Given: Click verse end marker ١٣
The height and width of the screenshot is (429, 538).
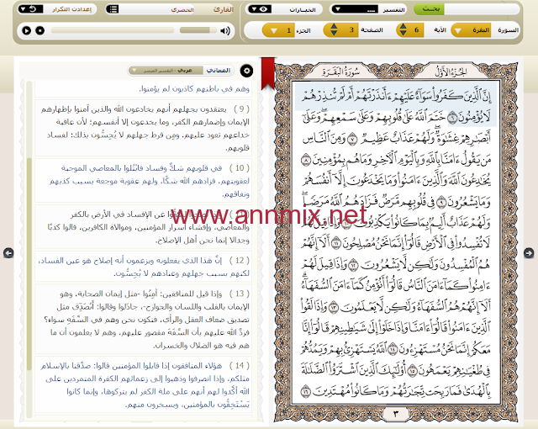Looking at the screenshot, I should (x=333, y=307).
